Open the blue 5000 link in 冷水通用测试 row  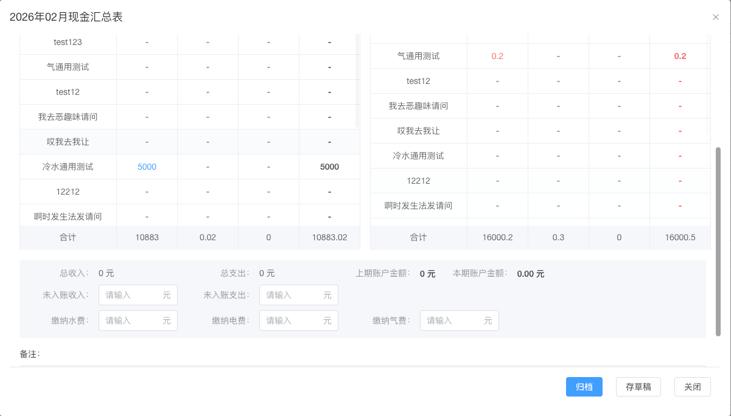[x=147, y=167]
